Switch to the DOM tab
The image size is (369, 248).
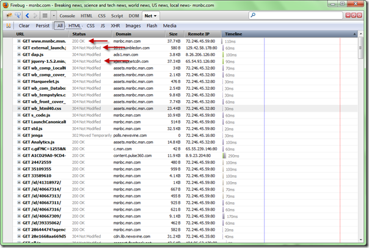134,15
